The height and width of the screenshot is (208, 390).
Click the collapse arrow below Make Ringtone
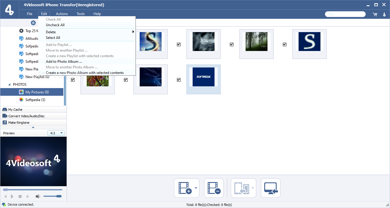pyautogui.click(x=33, y=128)
